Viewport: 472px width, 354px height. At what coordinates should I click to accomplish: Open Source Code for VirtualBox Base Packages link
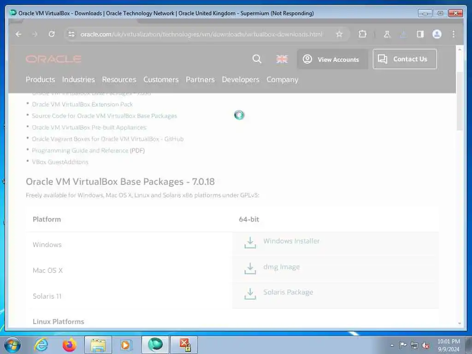pos(105,116)
